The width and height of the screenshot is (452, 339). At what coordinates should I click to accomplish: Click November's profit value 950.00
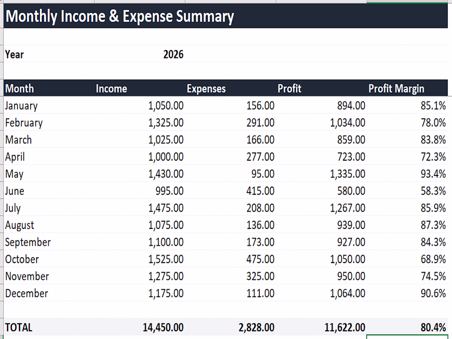(351, 276)
